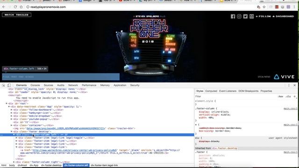Select div.App in breadcrumb bar
The height and width of the screenshot is (168, 299).
34,165
